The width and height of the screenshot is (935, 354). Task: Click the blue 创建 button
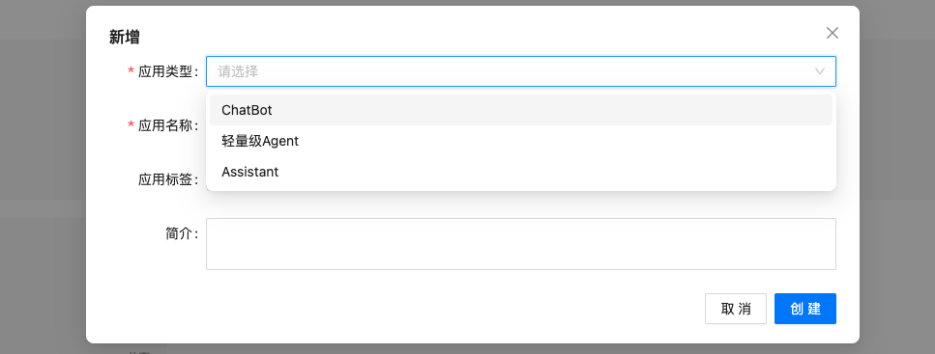805,309
